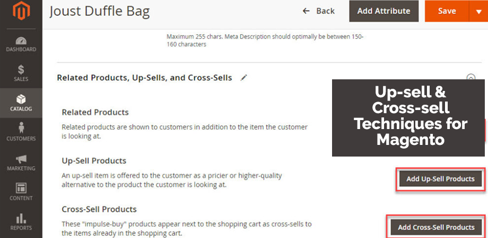
Task: Click the Add Attribute button
Action: pos(384,11)
